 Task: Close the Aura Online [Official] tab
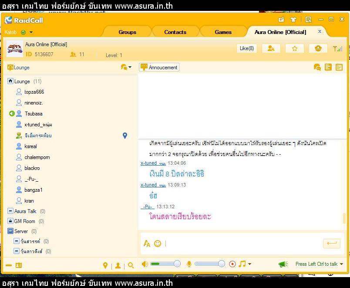tap(320, 31)
